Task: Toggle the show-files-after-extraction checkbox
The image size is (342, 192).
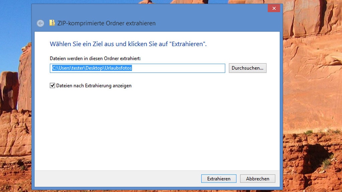Action: 52,86
